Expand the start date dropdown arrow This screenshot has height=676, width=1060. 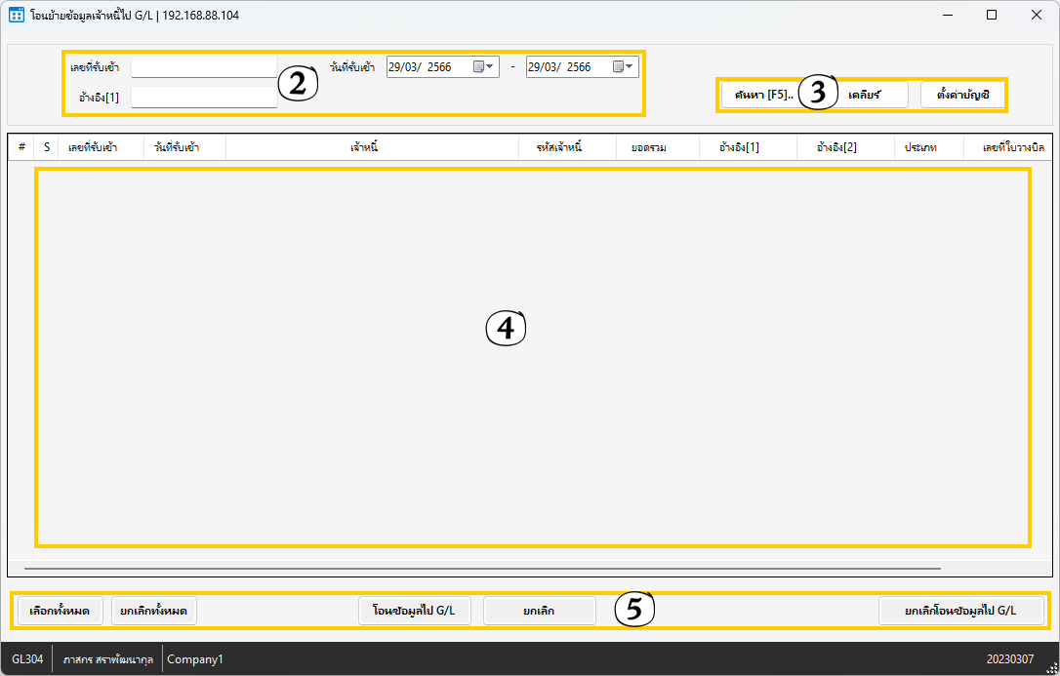pyautogui.click(x=491, y=67)
